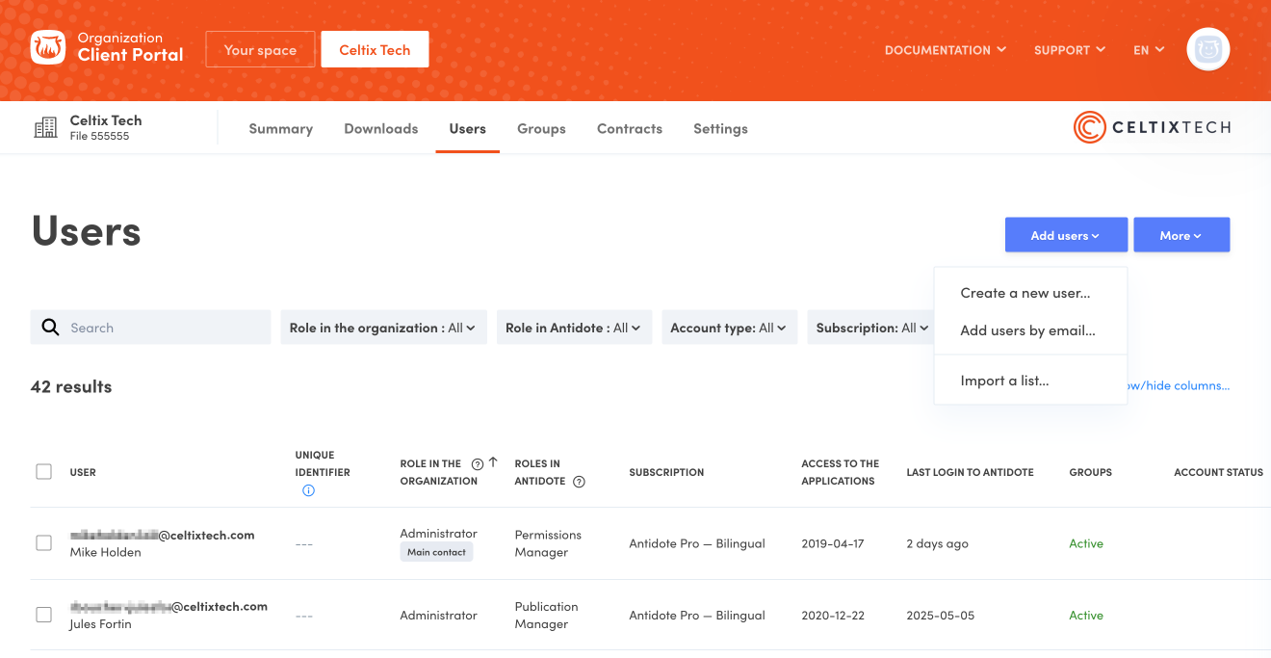Click the CeltixTech company logo
The width and height of the screenshot is (1271, 658).
click(x=1152, y=127)
